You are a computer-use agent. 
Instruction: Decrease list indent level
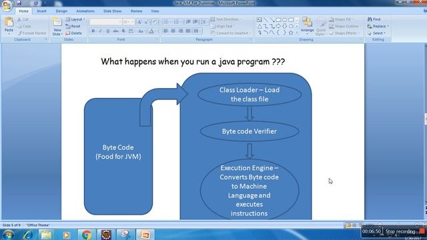point(188,22)
